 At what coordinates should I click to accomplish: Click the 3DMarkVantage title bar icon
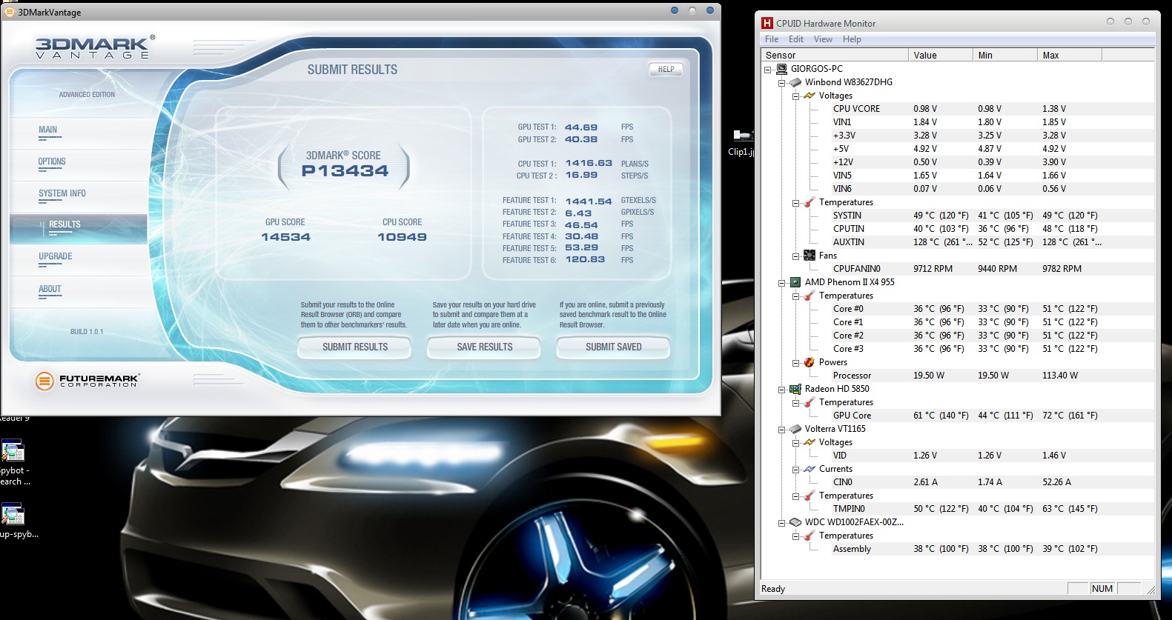click(10, 12)
